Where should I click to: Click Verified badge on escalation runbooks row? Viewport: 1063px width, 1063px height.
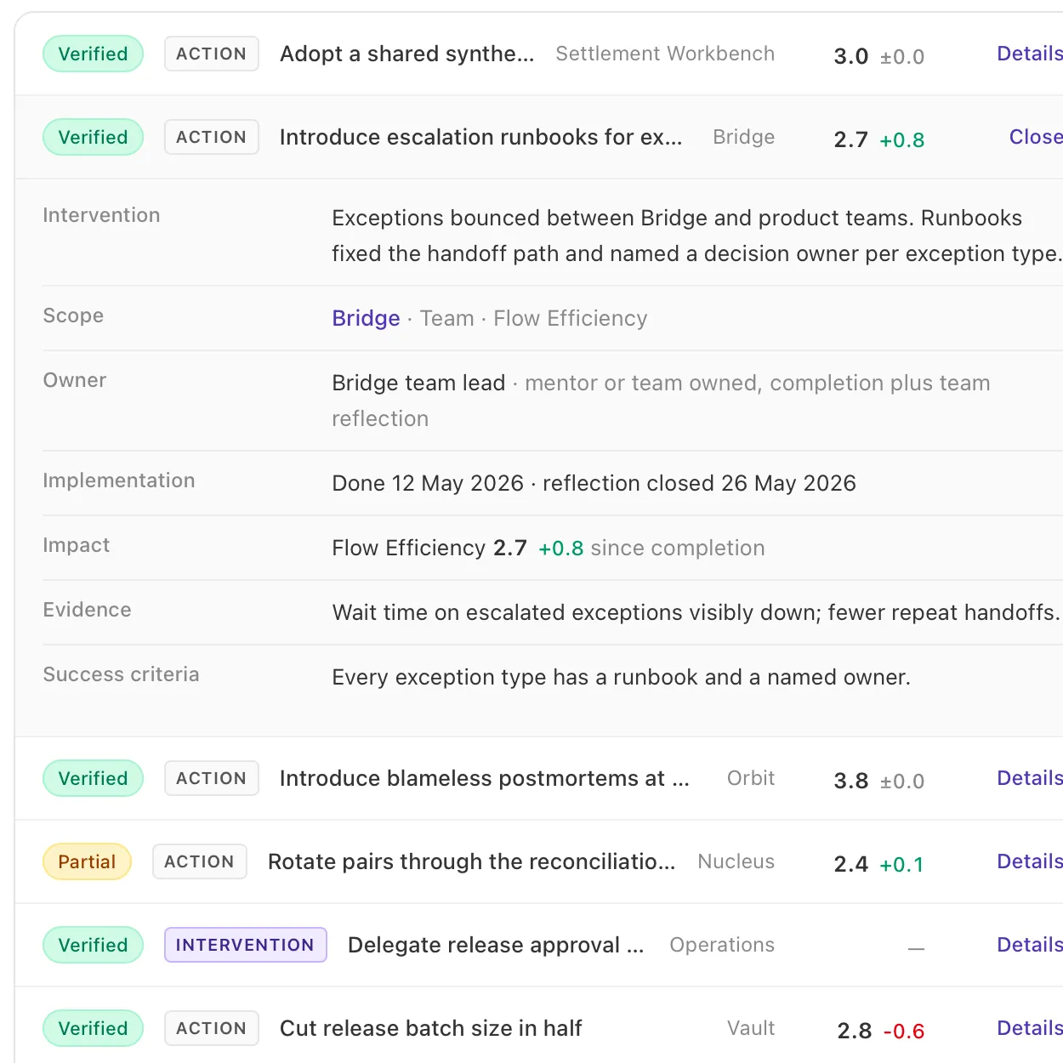pyautogui.click(x=93, y=137)
